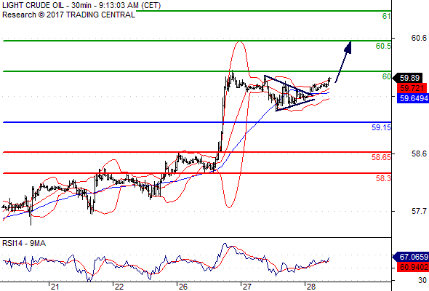Select the green 60 resistance line label
Screen dimensions: 429x291
[x=387, y=76]
